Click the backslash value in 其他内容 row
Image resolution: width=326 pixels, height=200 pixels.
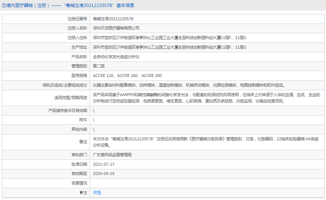(94, 130)
